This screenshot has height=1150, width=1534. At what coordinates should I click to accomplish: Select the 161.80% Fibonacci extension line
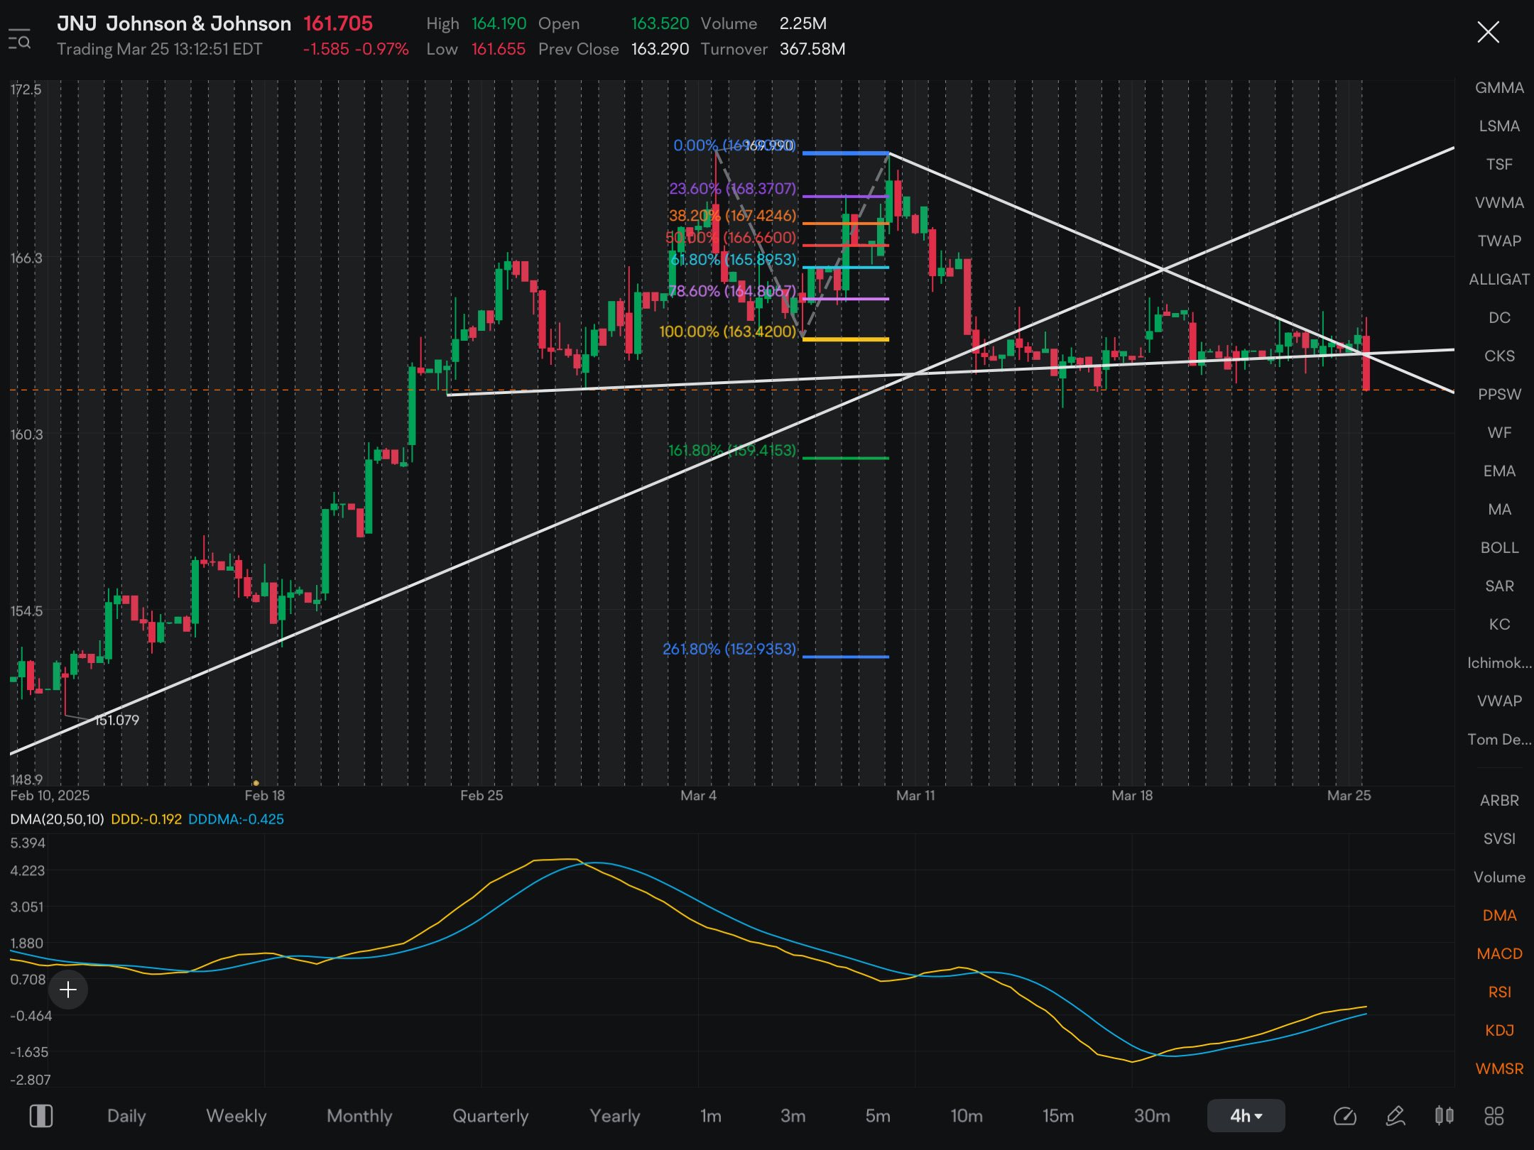pos(845,458)
